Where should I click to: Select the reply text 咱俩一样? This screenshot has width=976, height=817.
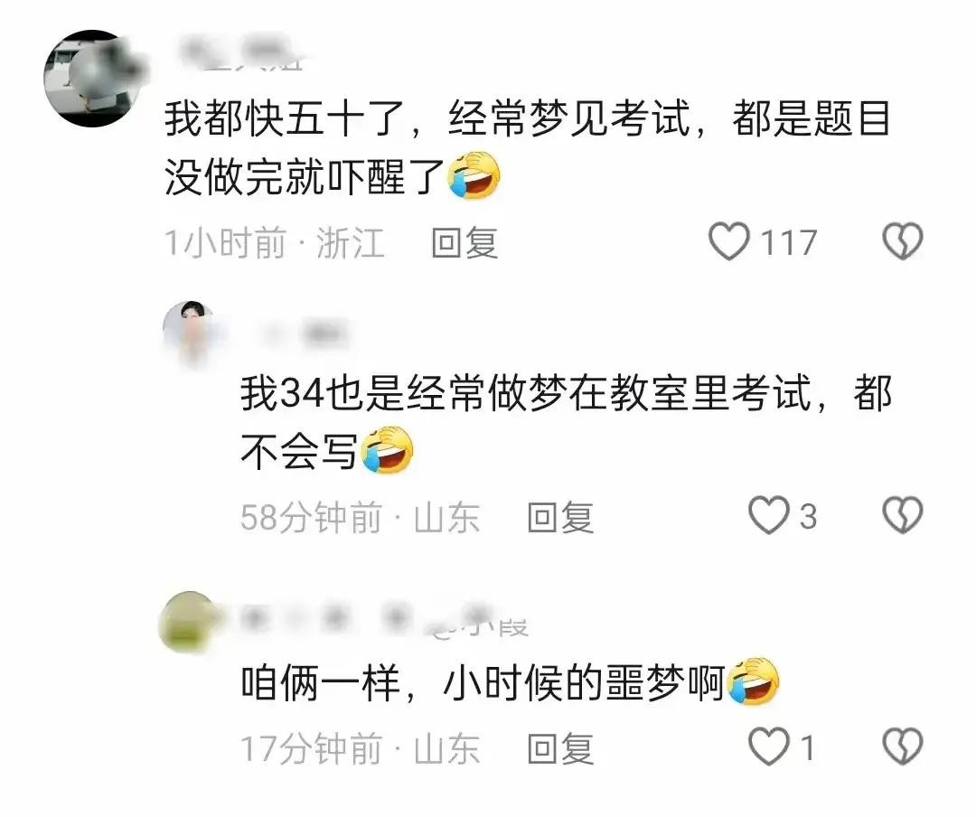[321, 683]
